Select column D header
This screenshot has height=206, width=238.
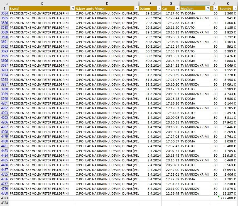point(107,3)
